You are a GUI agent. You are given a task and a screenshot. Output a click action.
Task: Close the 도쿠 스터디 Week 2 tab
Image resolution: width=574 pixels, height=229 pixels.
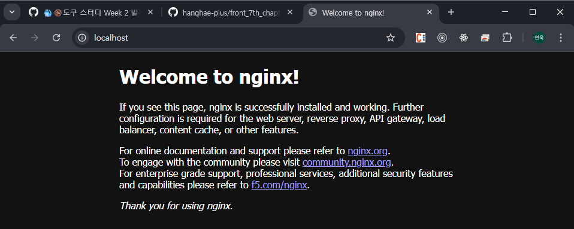(x=150, y=13)
